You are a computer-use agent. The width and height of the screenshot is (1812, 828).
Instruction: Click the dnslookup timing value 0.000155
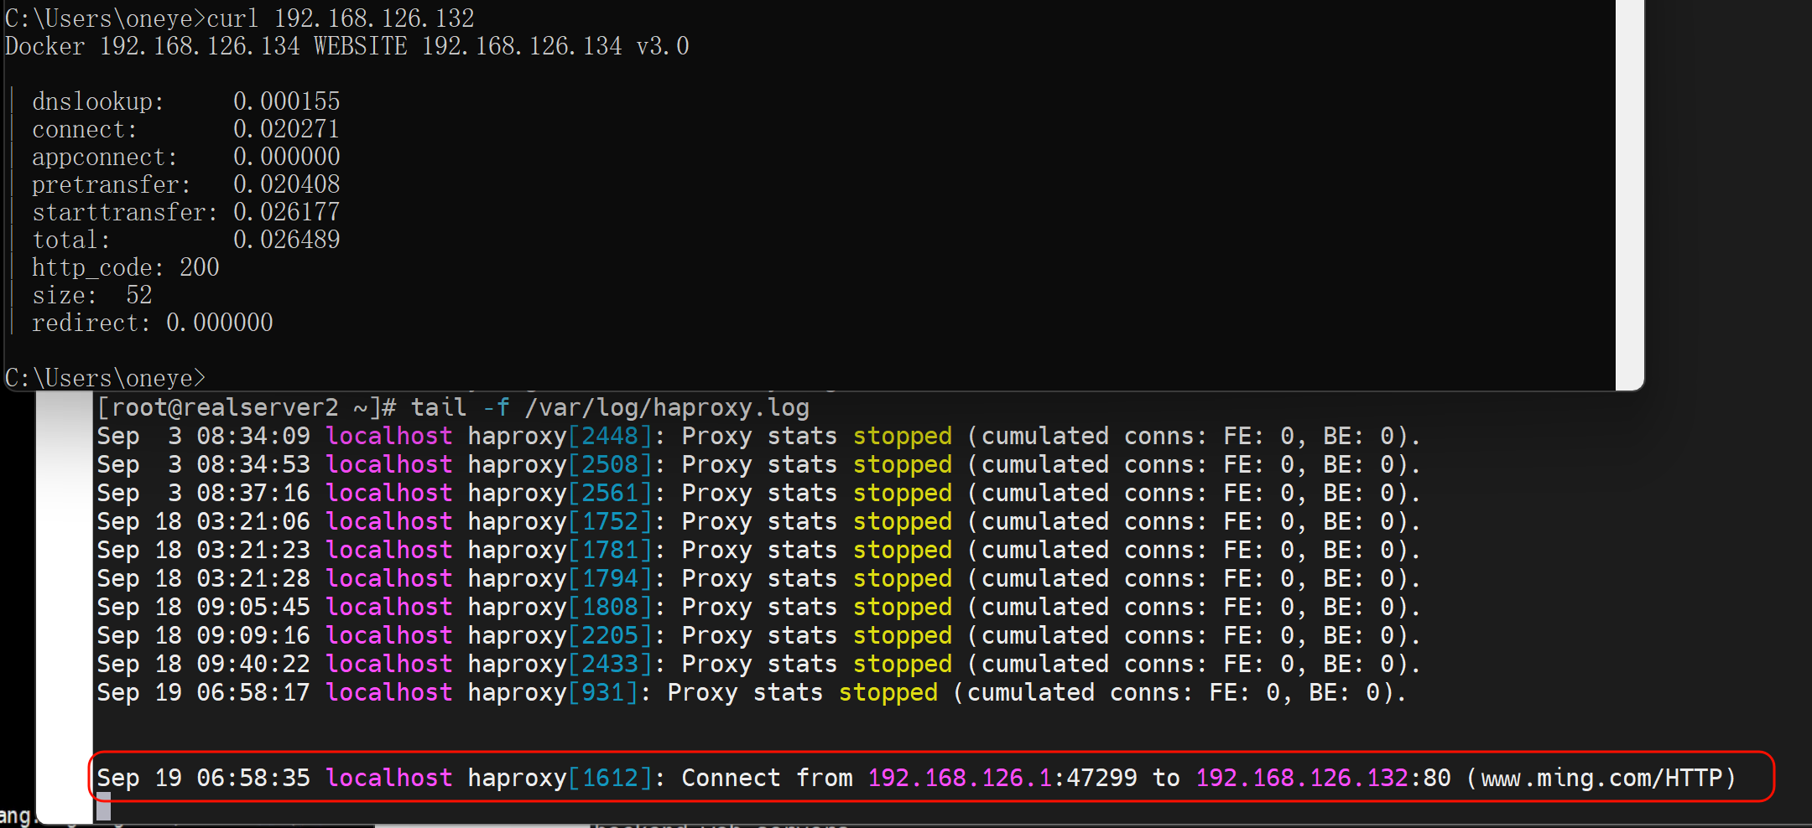(286, 101)
